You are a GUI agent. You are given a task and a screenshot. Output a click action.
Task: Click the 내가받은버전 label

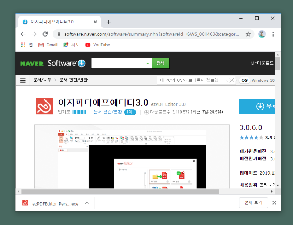coord(253,151)
